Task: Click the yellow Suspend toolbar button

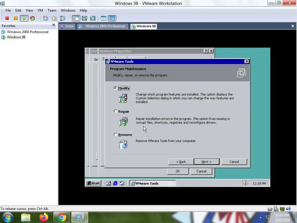Action: tap(16, 18)
